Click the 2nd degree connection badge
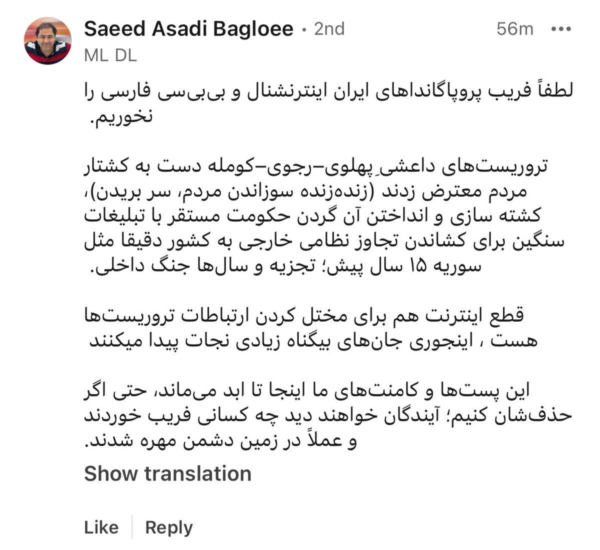The image size is (600, 550). (329, 29)
